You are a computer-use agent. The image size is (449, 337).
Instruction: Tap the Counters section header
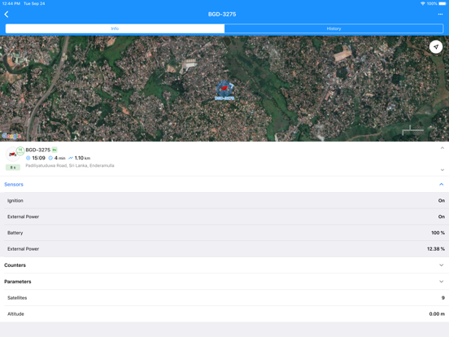[224, 265]
